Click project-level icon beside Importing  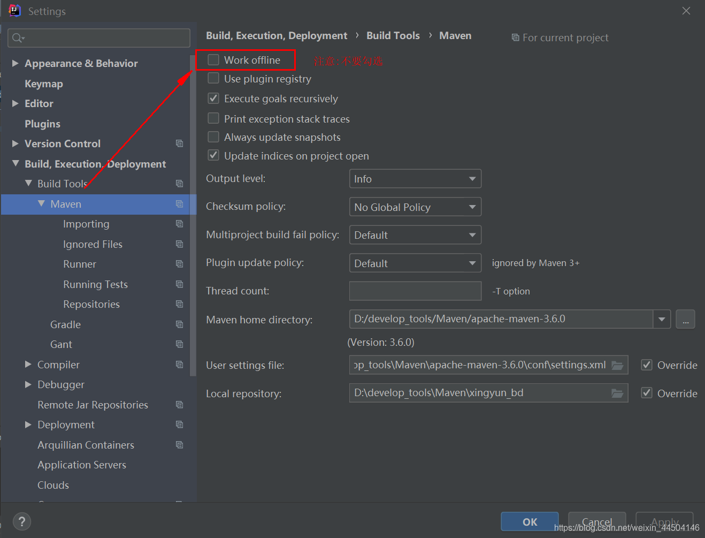point(179,224)
